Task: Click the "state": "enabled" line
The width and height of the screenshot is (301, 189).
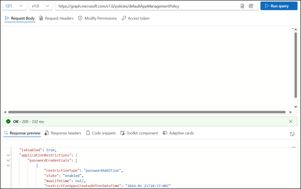Action: [x=64, y=175]
